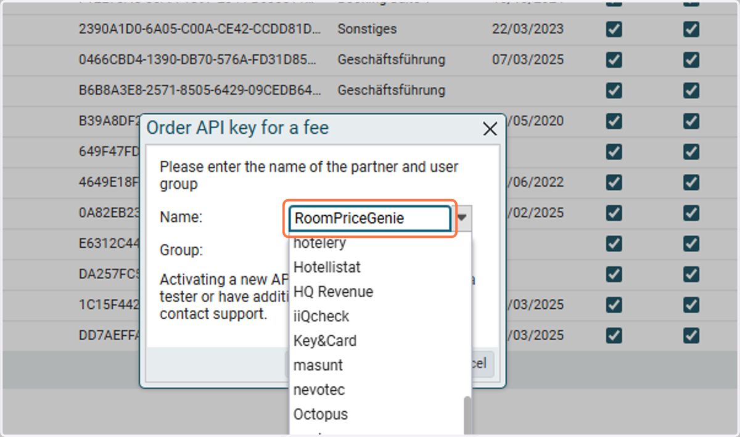Toggle first checkbox in row B39A8DF2
740x437 pixels.
pyautogui.click(x=614, y=121)
